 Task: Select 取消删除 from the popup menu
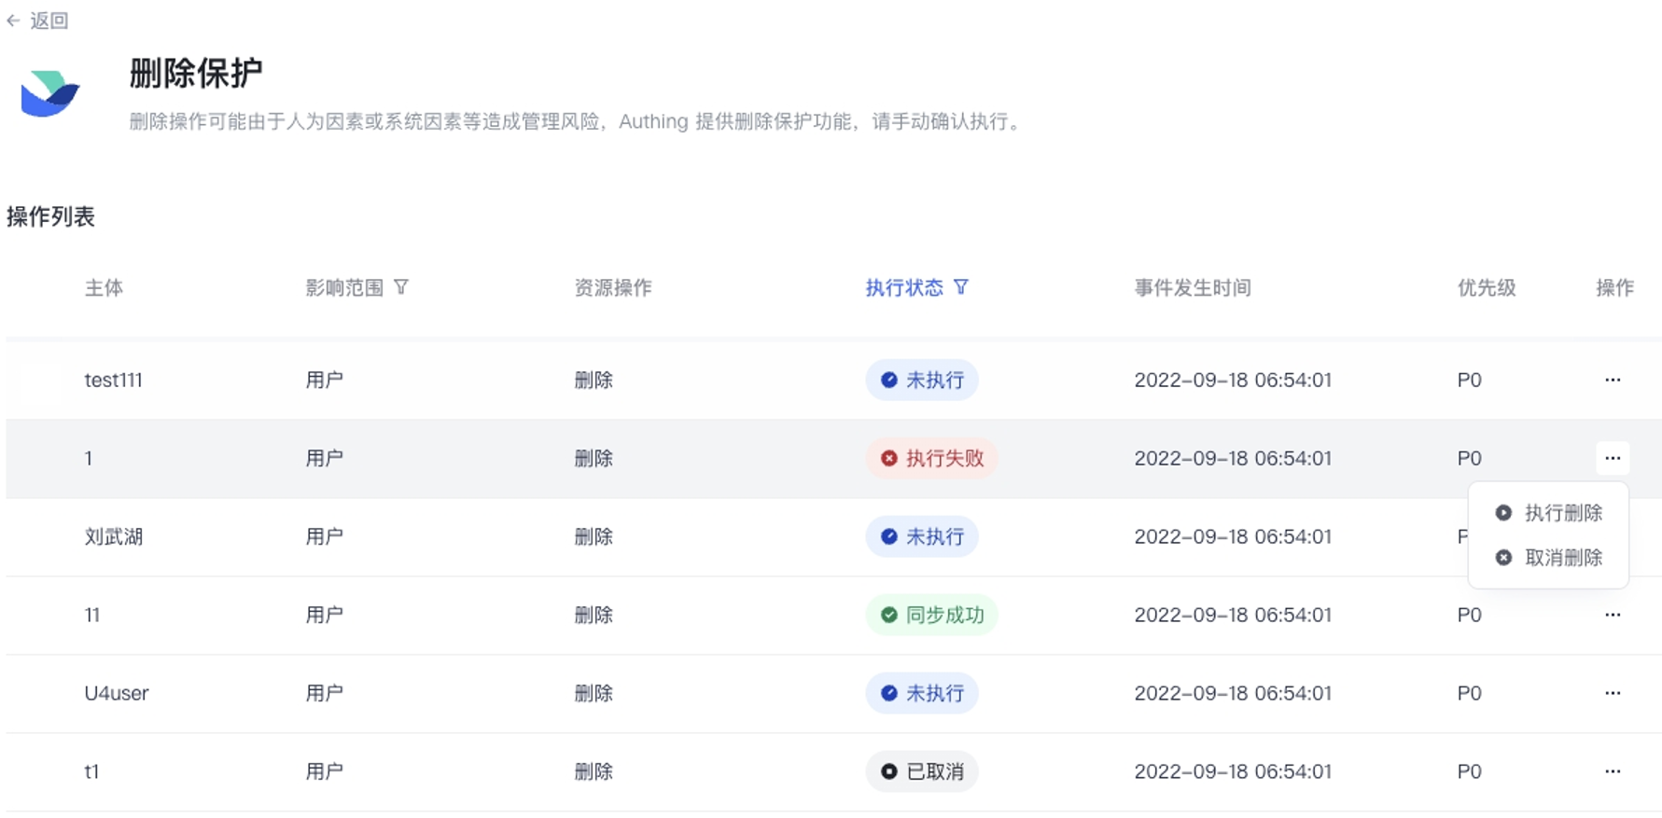1549,558
